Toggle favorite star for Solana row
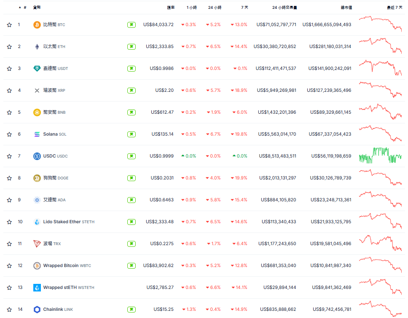The width and height of the screenshot is (408, 318). tap(9, 134)
